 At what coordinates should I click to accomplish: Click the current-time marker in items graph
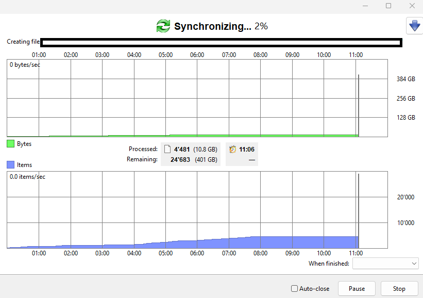[x=359, y=211]
